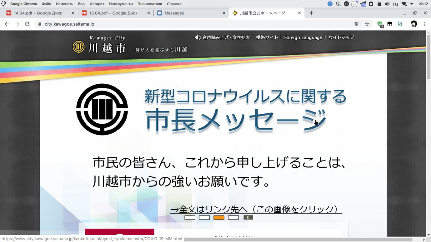Viewport: 431px width, 242px height.
Task: Switch to 13.04.pdf Google Диск tab
Action: [x=115, y=13]
